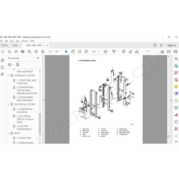Image resolution: width=179 pixels, height=179 pixels.
Task: Collapse HYDRAULIC SYSTEM bookmark group
Action: 8,76
